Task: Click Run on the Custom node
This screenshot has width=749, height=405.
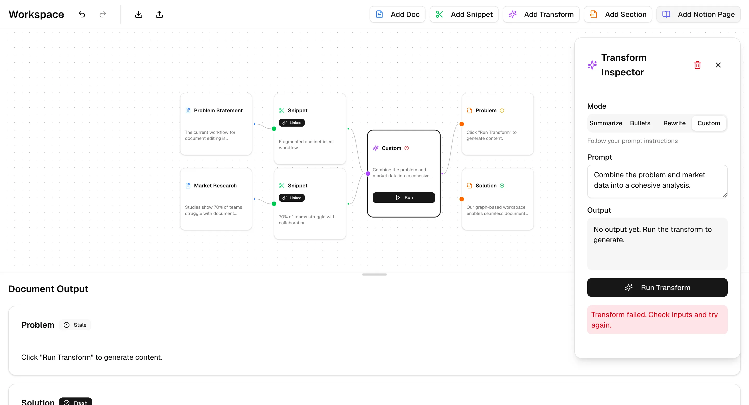Action: click(x=404, y=198)
